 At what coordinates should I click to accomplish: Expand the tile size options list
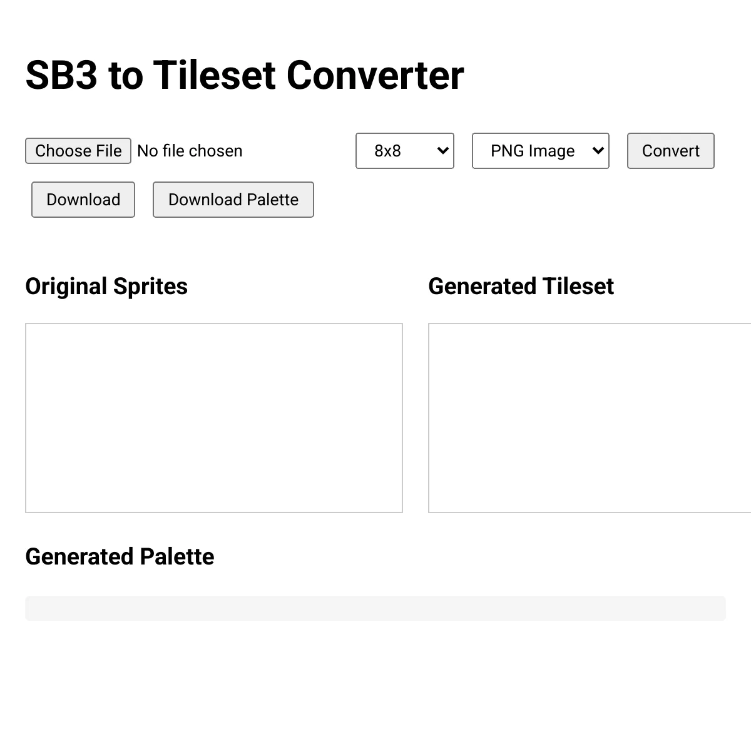click(x=405, y=151)
